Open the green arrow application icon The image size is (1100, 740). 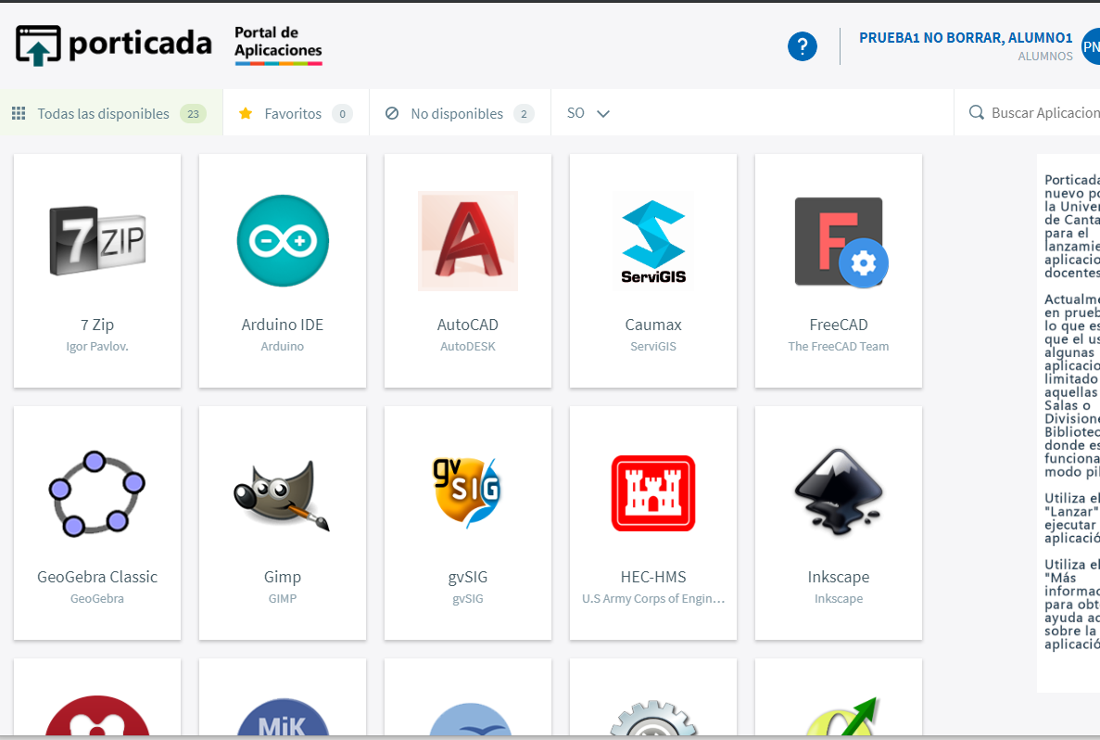coord(841,716)
